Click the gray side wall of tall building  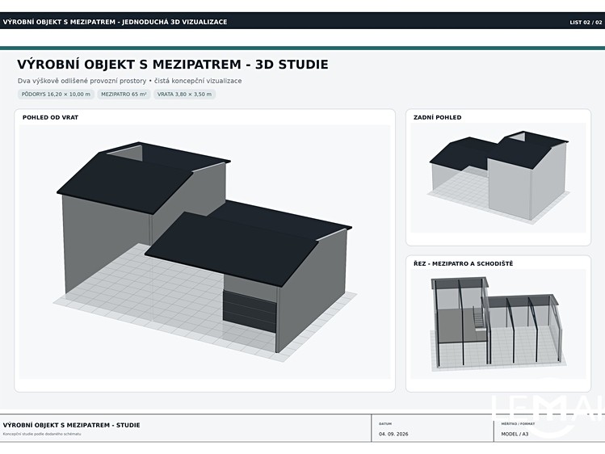[x=106, y=235]
